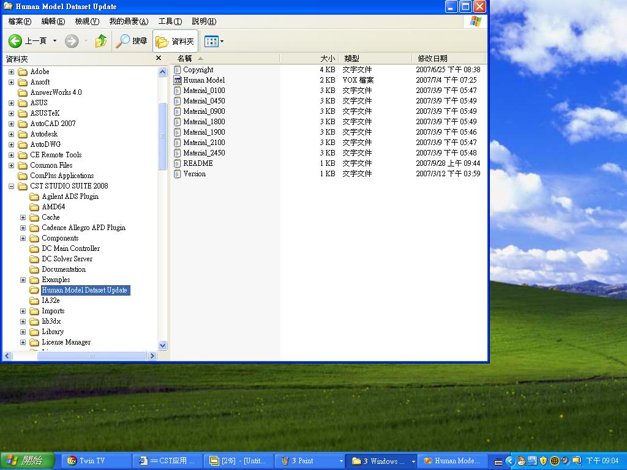Open the 編輯(E) menu
This screenshot has height=470, width=627.
[x=53, y=21]
